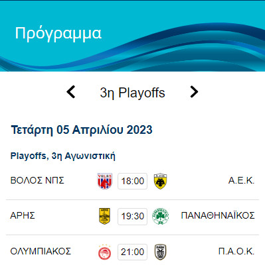Screen dimensions: 265x267
Task: Select the ΑΡΗΣ team name
Action: point(23,215)
